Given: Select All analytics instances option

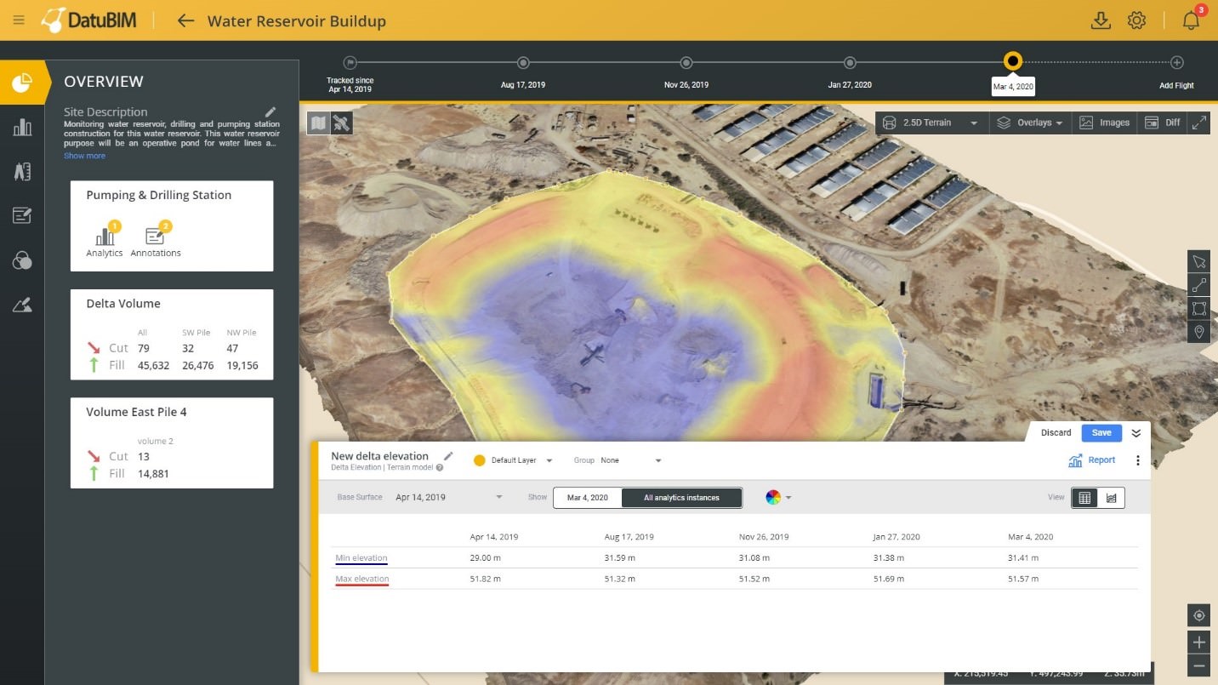Looking at the screenshot, I should click(681, 498).
